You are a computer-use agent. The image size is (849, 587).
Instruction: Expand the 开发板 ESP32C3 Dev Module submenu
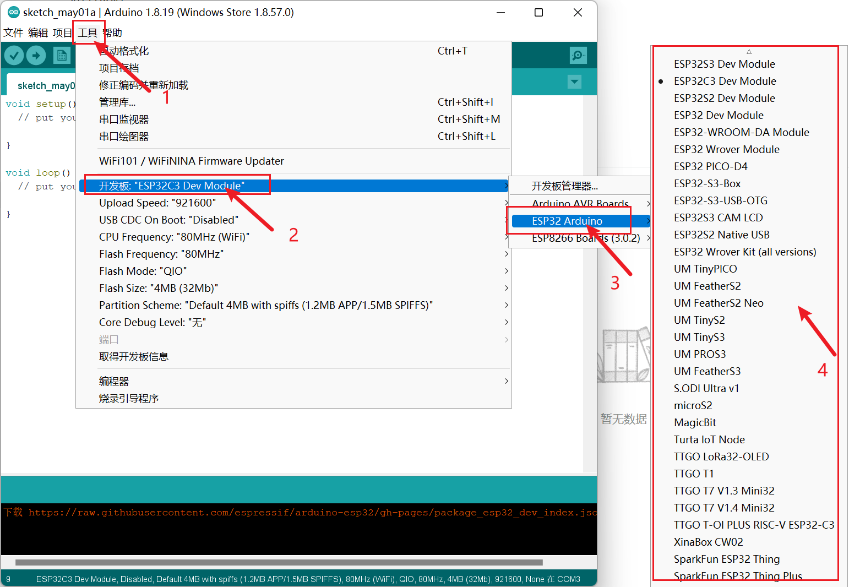[293, 186]
